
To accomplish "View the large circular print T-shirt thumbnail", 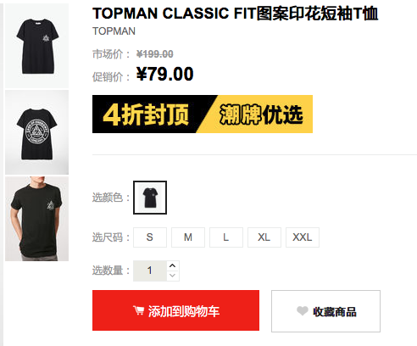I will point(36,132).
